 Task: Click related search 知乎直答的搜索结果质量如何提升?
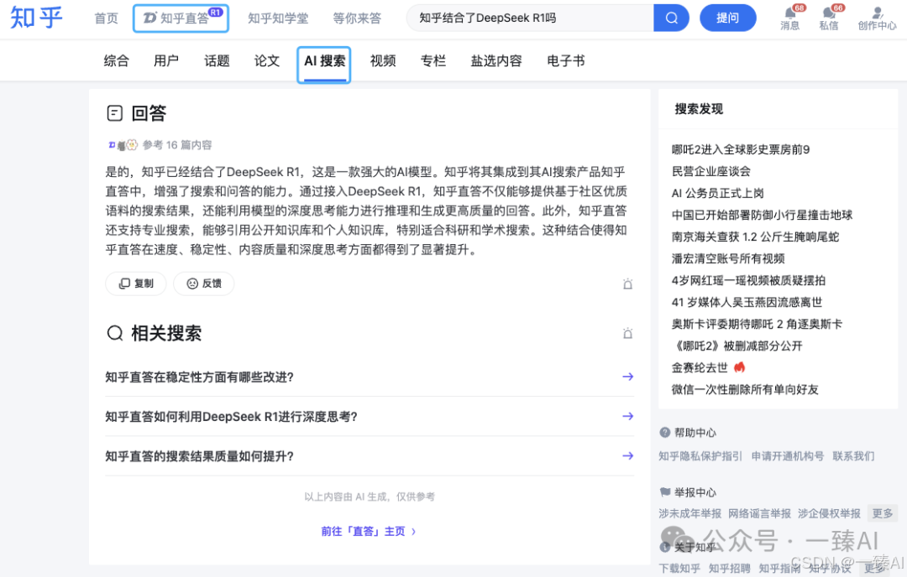pyautogui.click(x=200, y=456)
